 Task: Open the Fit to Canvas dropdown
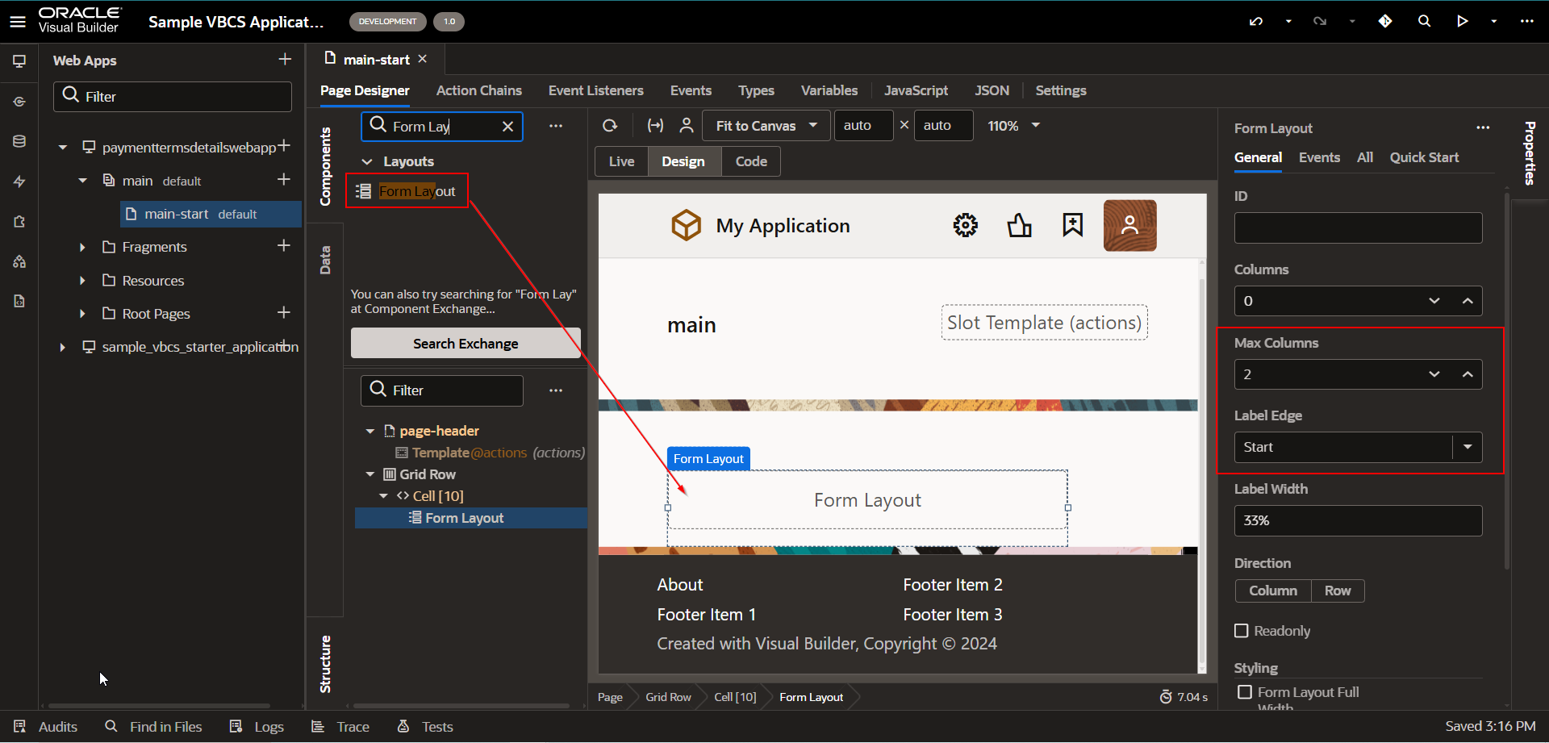tap(766, 126)
